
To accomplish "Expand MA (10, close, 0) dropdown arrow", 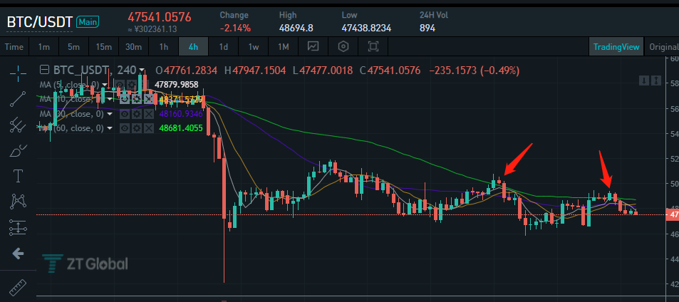I will [x=109, y=99].
